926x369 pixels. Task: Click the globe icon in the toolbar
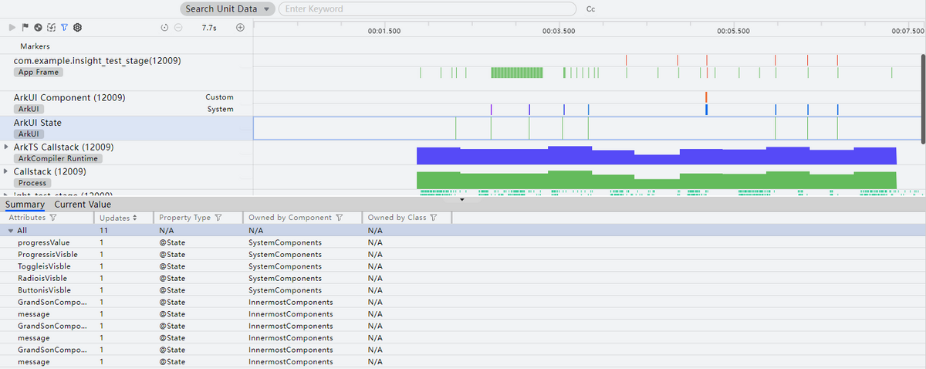pyautogui.click(x=38, y=27)
